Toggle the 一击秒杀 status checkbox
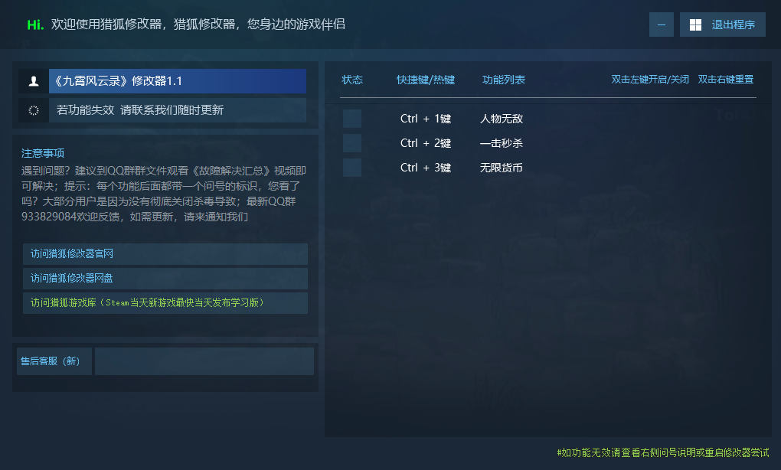 352,143
